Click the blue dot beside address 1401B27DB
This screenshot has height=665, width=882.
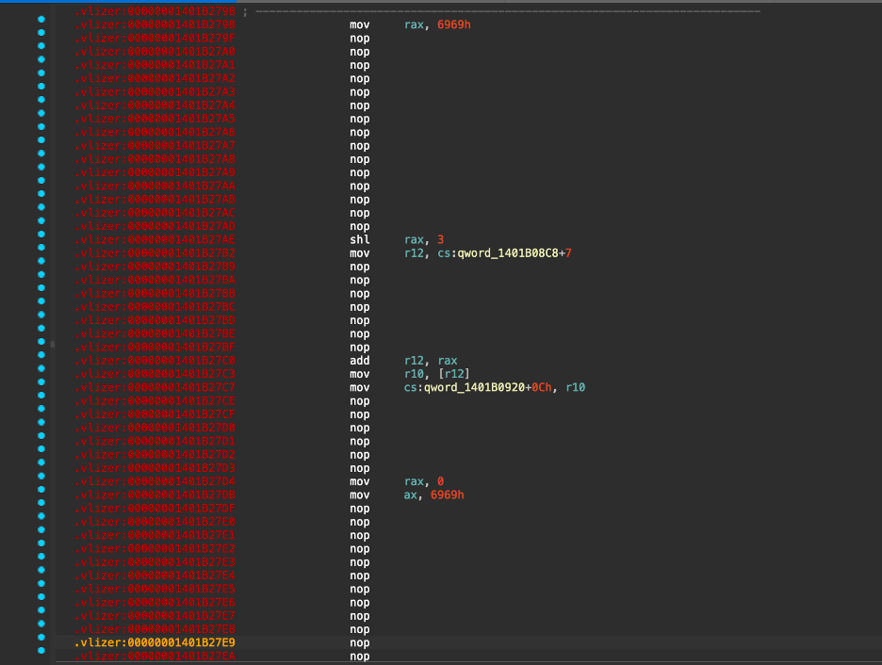(x=41, y=489)
